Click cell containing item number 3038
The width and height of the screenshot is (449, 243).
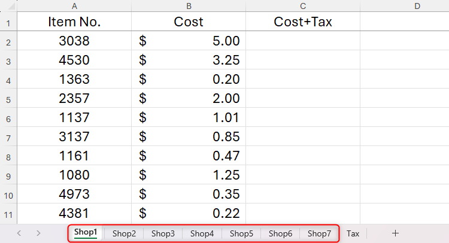(x=74, y=41)
